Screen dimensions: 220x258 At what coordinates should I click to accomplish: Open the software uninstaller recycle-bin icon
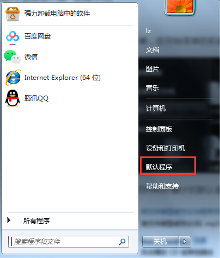click(x=13, y=14)
